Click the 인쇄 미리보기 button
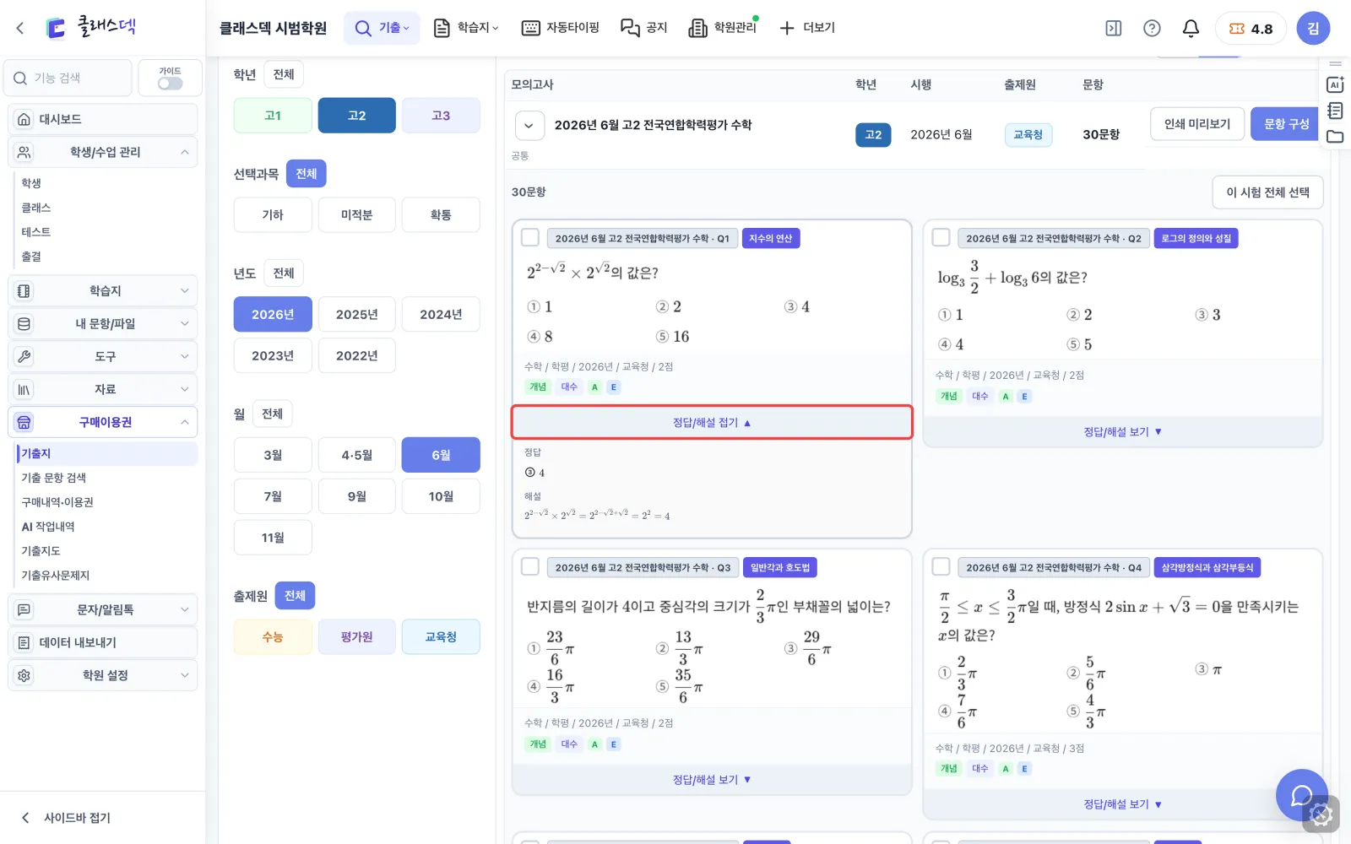 point(1197,124)
